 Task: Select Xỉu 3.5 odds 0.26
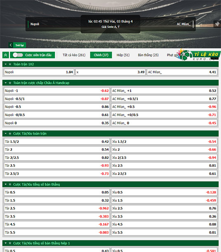tap(164, 217)
